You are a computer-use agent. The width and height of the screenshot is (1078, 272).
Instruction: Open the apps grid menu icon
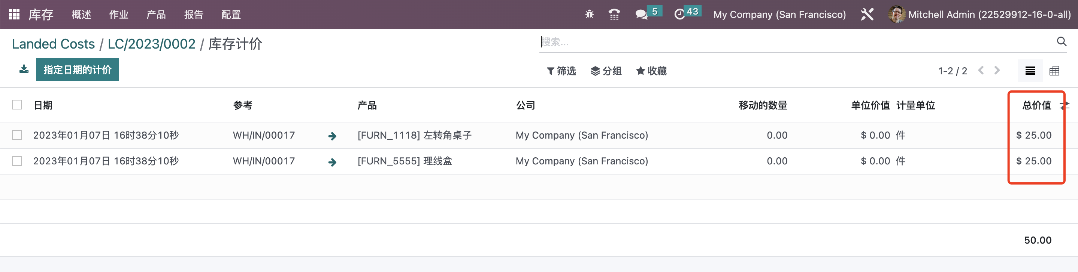point(14,15)
